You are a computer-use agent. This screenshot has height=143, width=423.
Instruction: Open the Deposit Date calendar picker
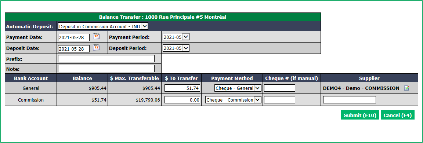96,47
